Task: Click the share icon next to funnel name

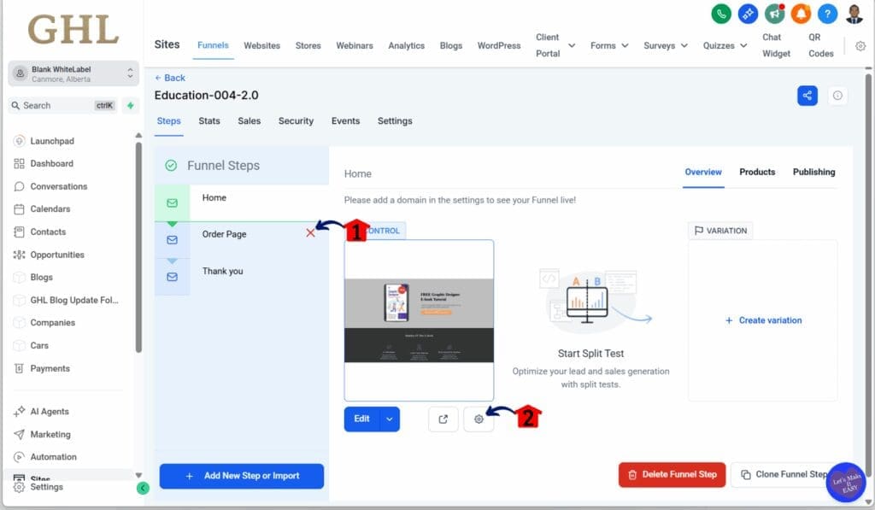Action: 807,95
